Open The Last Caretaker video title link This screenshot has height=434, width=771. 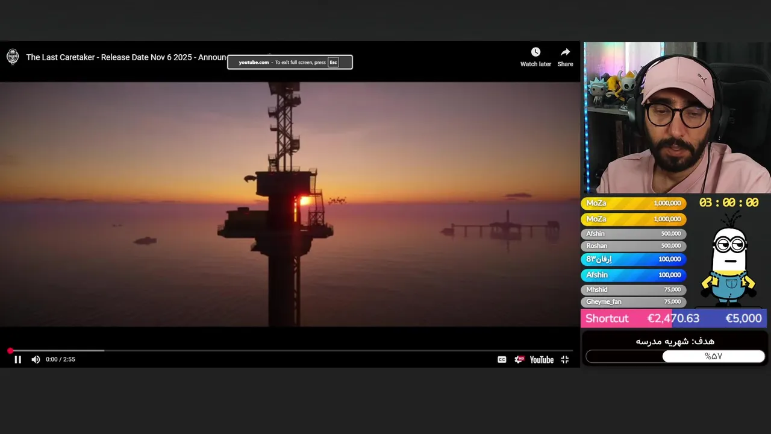[126, 57]
